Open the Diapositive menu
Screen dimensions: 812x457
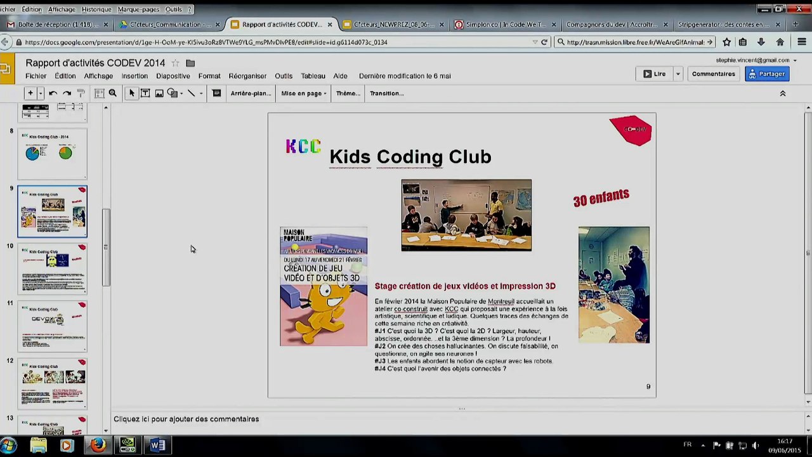(173, 76)
